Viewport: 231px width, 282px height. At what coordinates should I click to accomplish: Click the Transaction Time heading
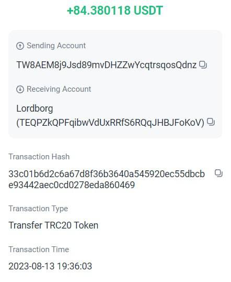(x=39, y=250)
